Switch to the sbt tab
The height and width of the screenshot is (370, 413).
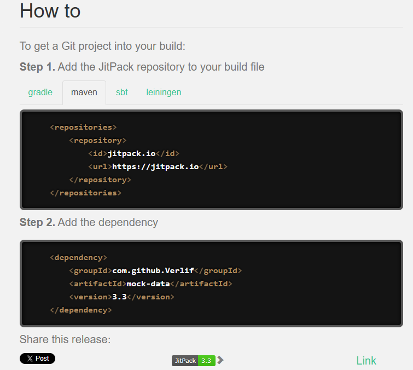pyautogui.click(x=122, y=92)
